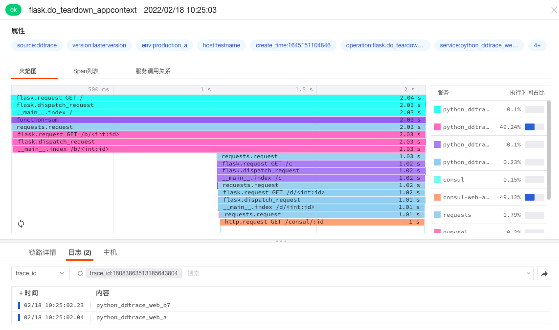Click the flame graph refresh icon
This screenshot has height=330, width=559.
[x=21, y=224]
